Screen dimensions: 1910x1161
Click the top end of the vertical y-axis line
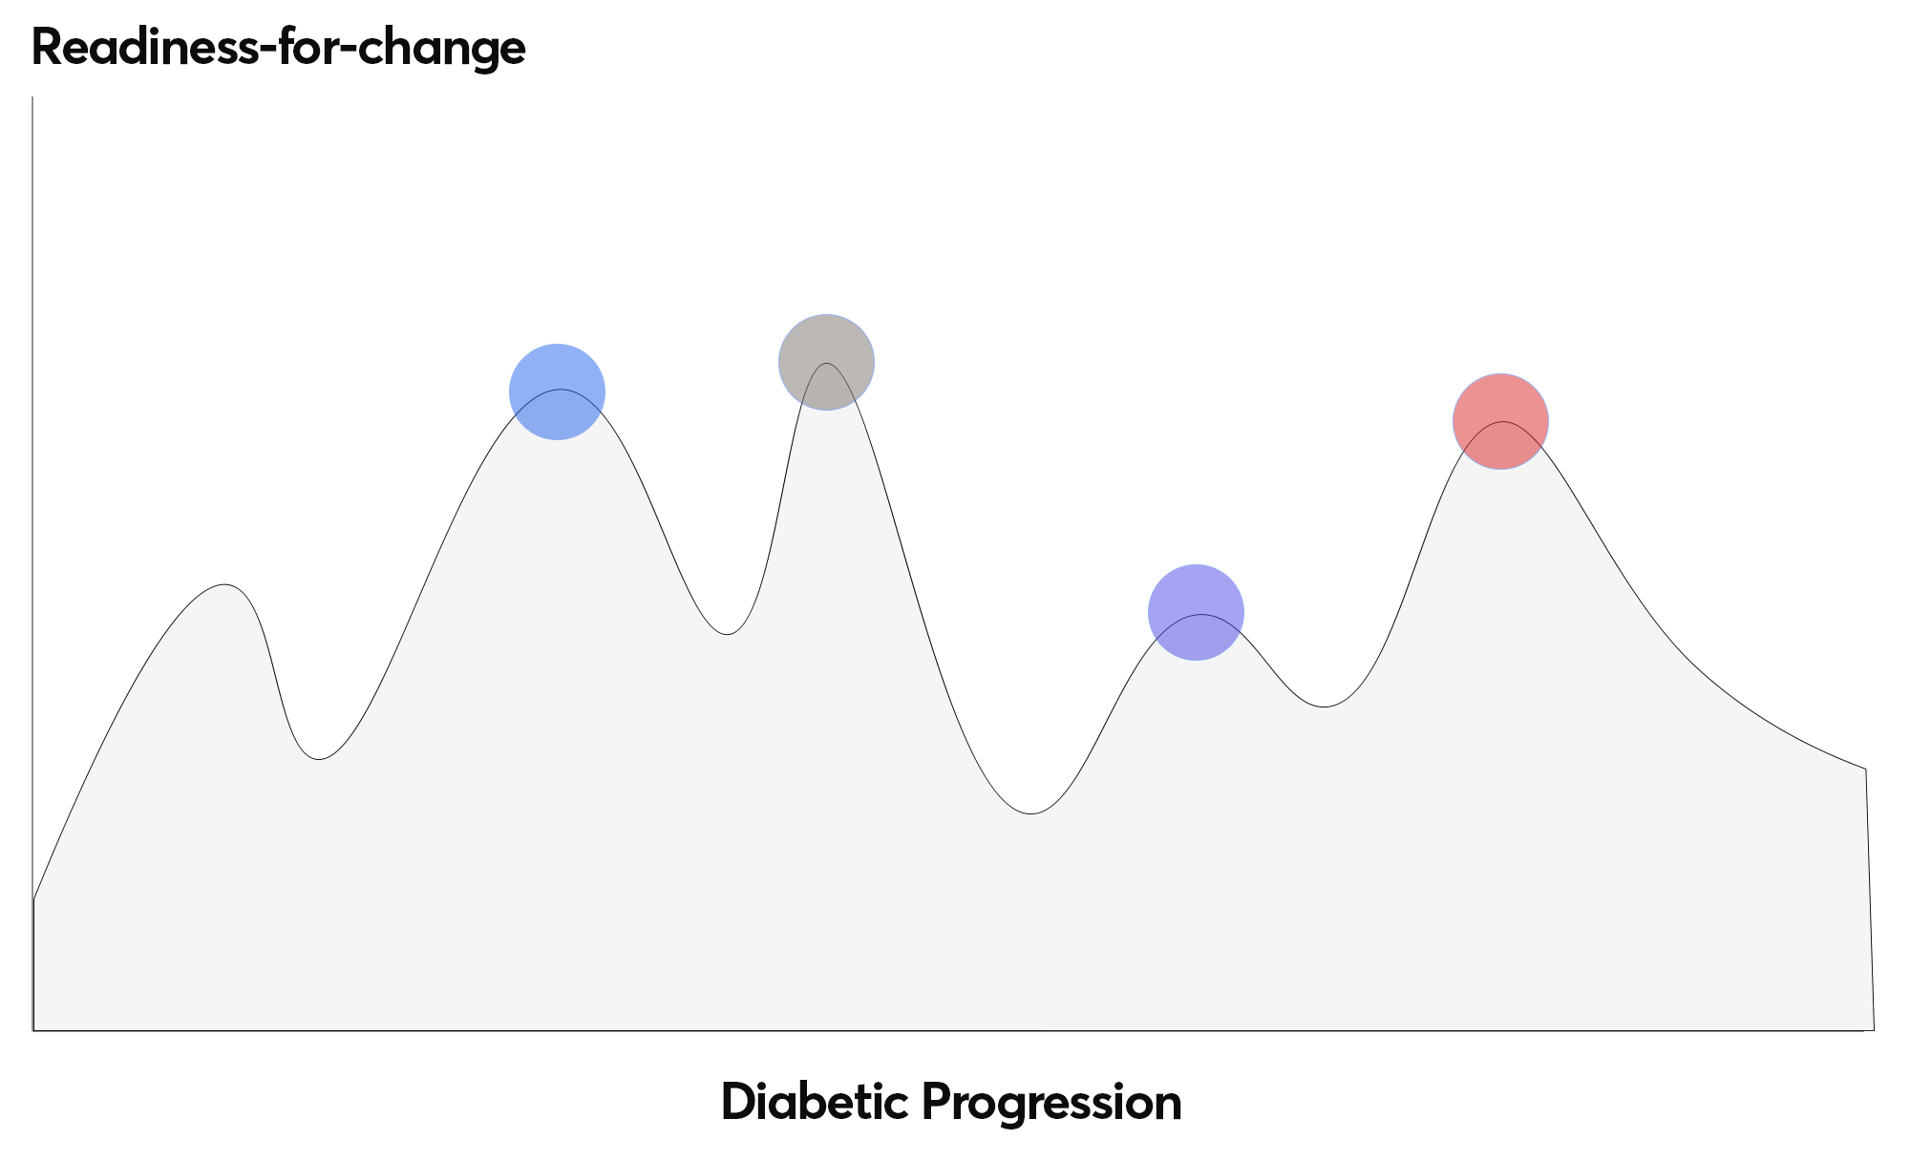click(32, 97)
